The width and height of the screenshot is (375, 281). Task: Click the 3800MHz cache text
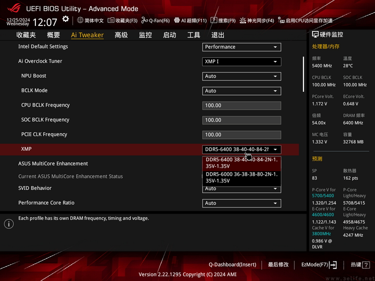(321, 234)
